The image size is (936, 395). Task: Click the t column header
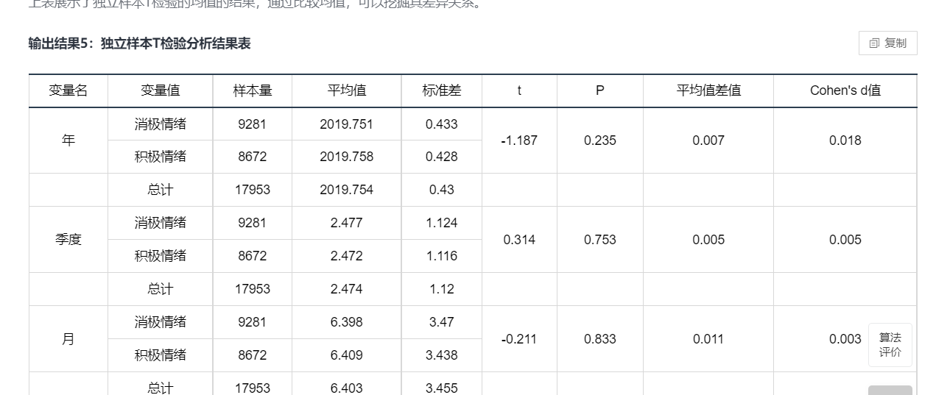(x=519, y=90)
